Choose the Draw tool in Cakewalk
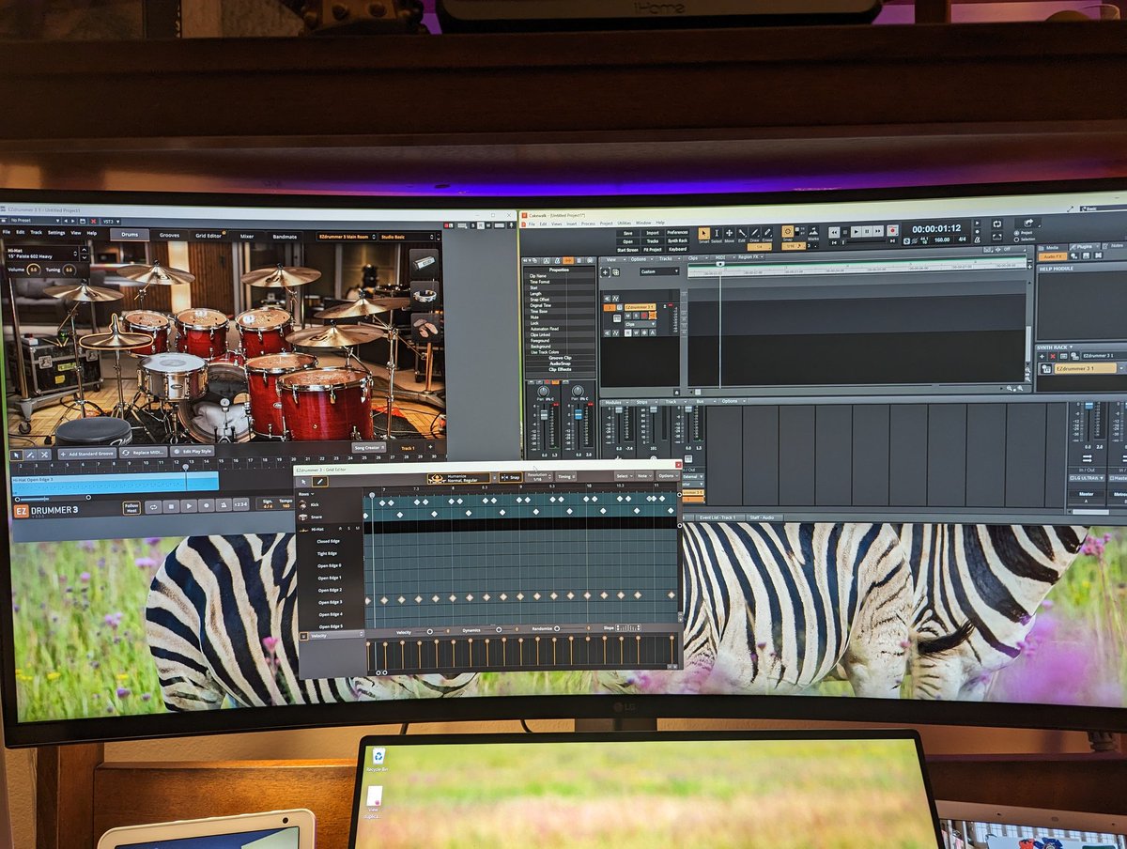This screenshot has height=849, width=1127. (x=755, y=234)
